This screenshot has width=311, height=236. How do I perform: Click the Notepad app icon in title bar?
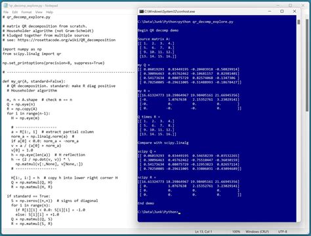[x=6, y=5]
